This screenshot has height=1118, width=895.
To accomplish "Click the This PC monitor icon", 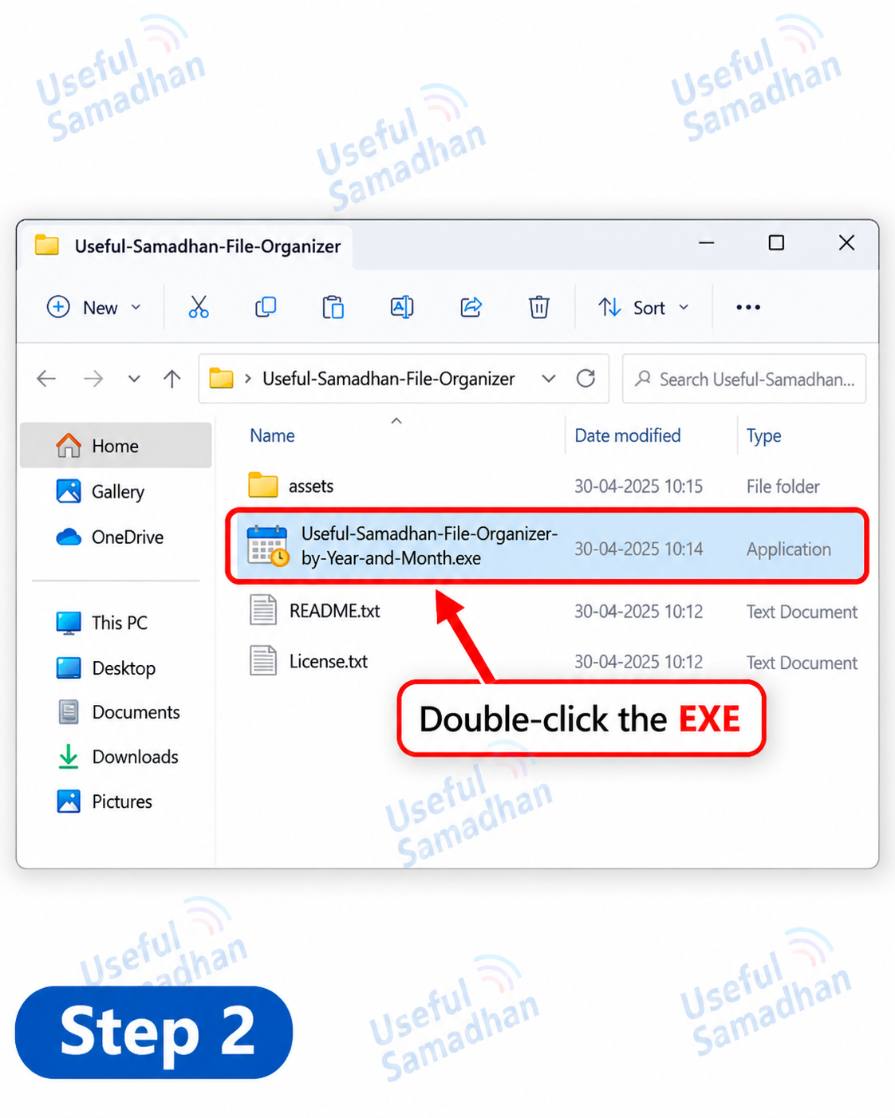I will coord(69,623).
